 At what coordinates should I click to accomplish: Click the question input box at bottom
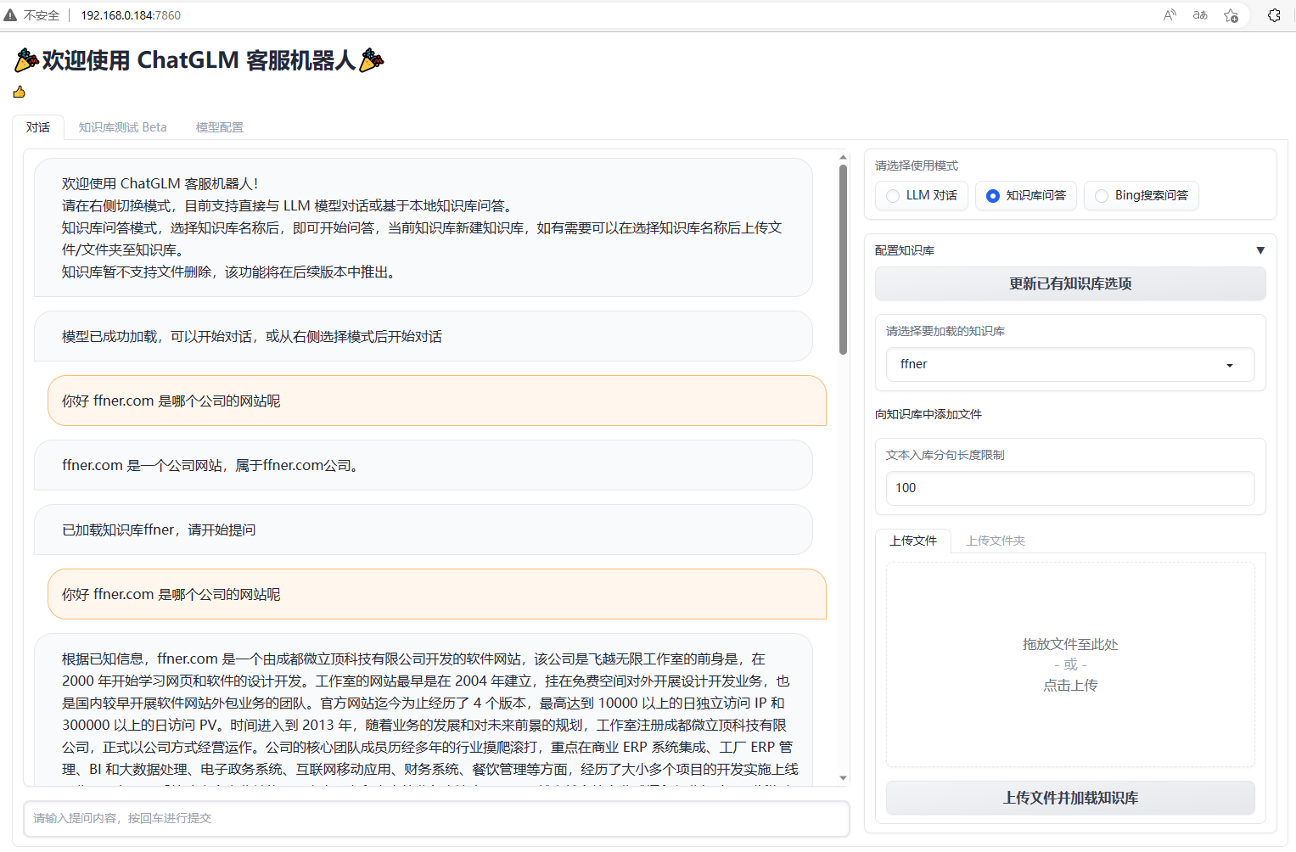[436, 818]
